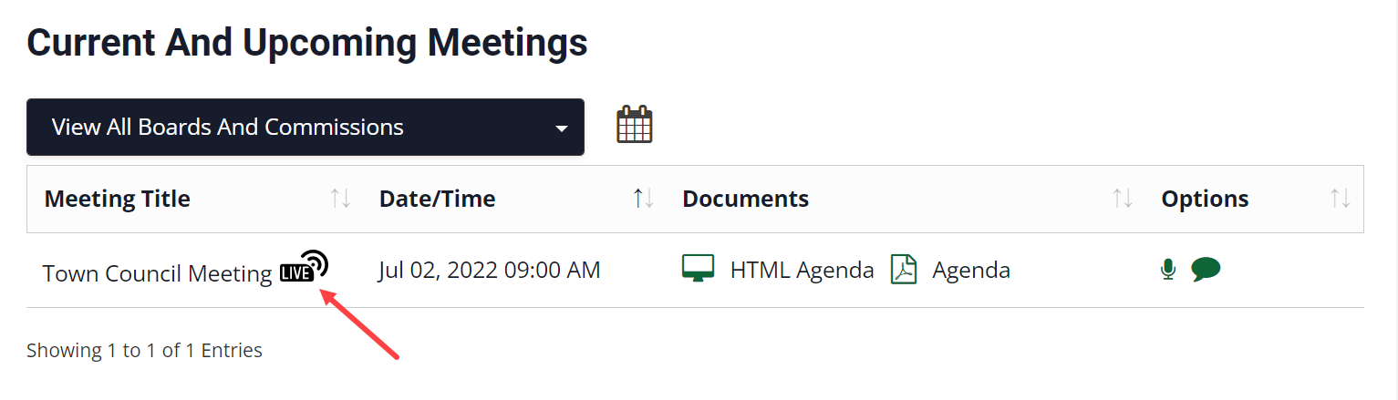Click the PDF Agenda document icon
1398x400 pixels.
(903, 270)
